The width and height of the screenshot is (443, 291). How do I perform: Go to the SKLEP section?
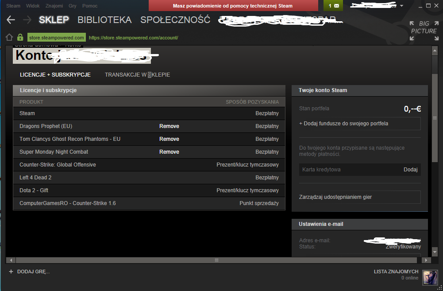point(54,20)
